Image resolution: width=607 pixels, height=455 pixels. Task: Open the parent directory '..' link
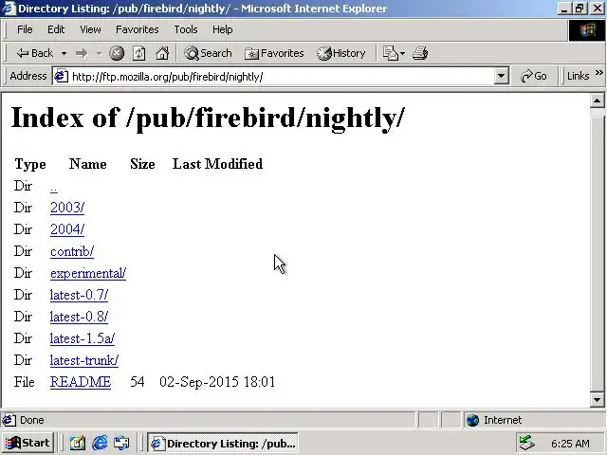pos(54,188)
